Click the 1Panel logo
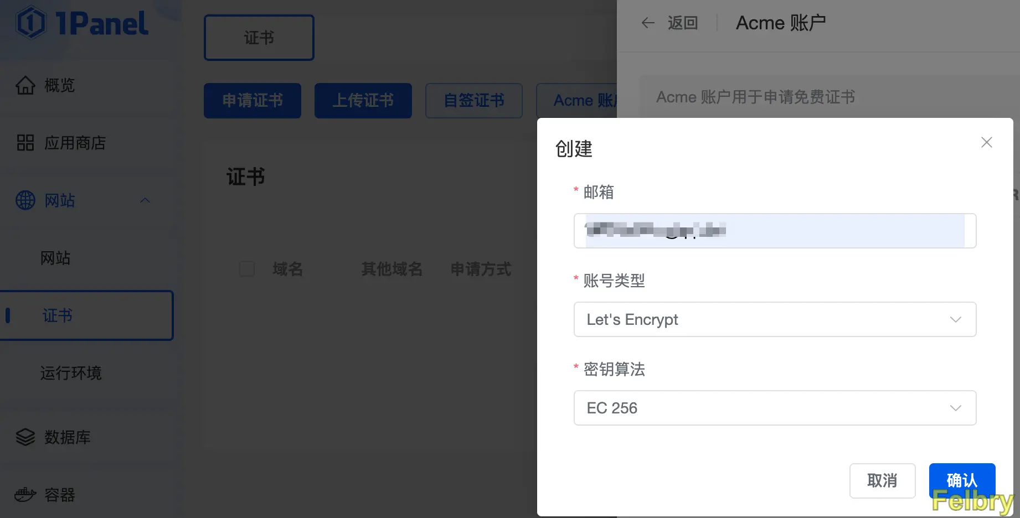The image size is (1020, 518). pos(82,23)
